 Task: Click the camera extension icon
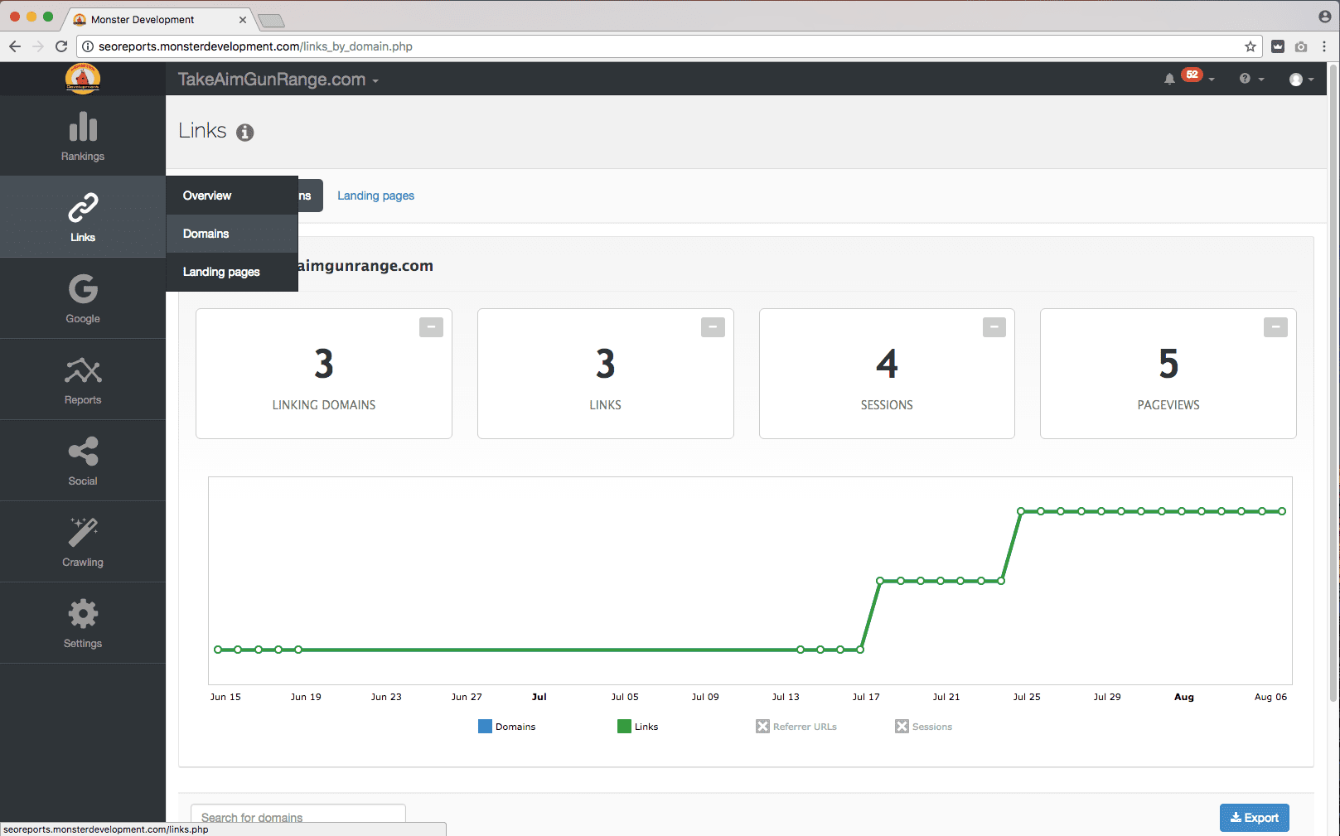1301,46
